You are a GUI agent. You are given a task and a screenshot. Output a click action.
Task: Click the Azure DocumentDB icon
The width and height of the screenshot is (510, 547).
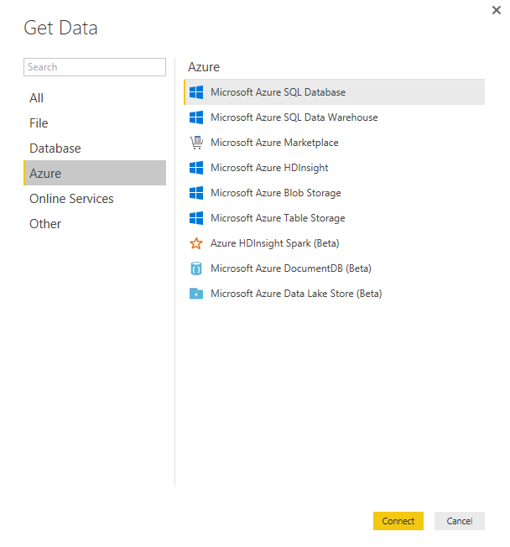point(196,268)
